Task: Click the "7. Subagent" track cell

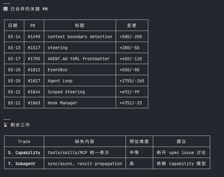Action: coord(21,164)
